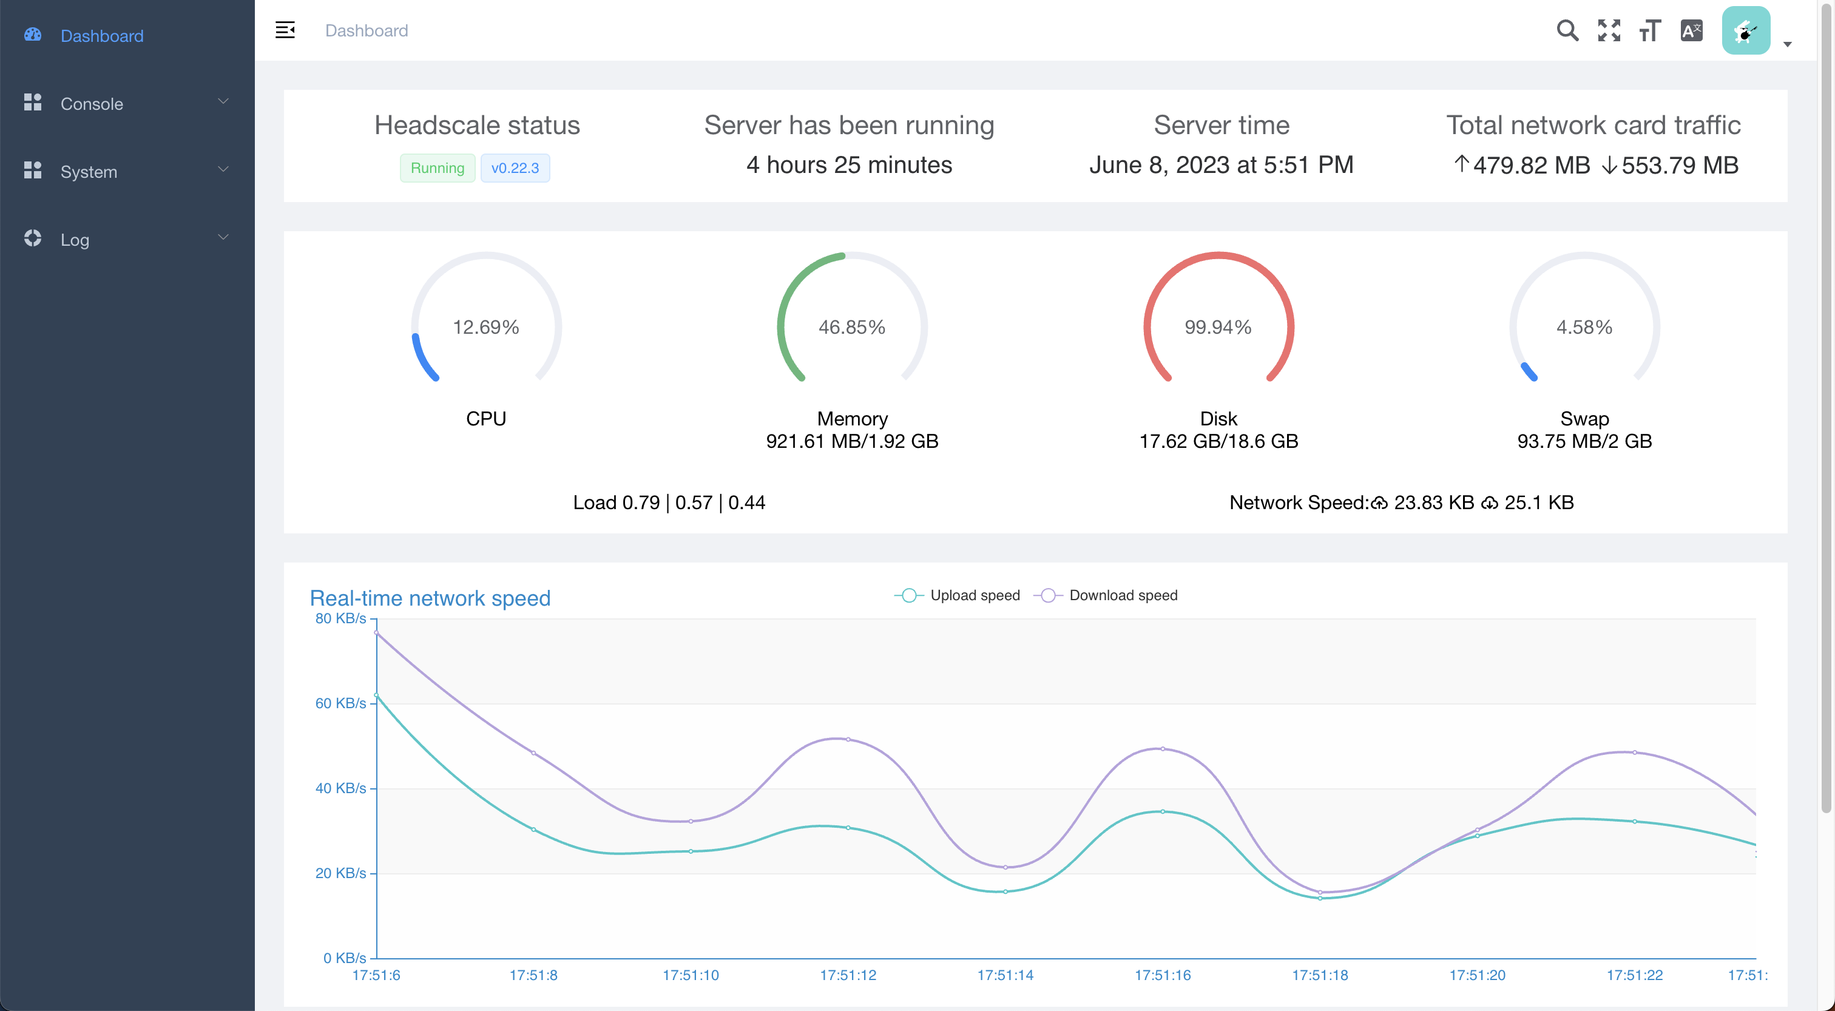The width and height of the screenshot is (1835, 1011).
Task: Toggle Upload speed series in legend
Action: (957, 595)
